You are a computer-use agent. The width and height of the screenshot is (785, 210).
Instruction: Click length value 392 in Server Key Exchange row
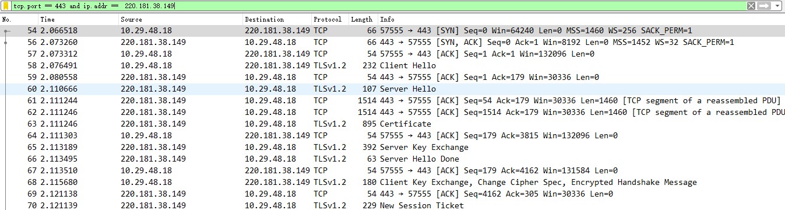coord(369,147)
